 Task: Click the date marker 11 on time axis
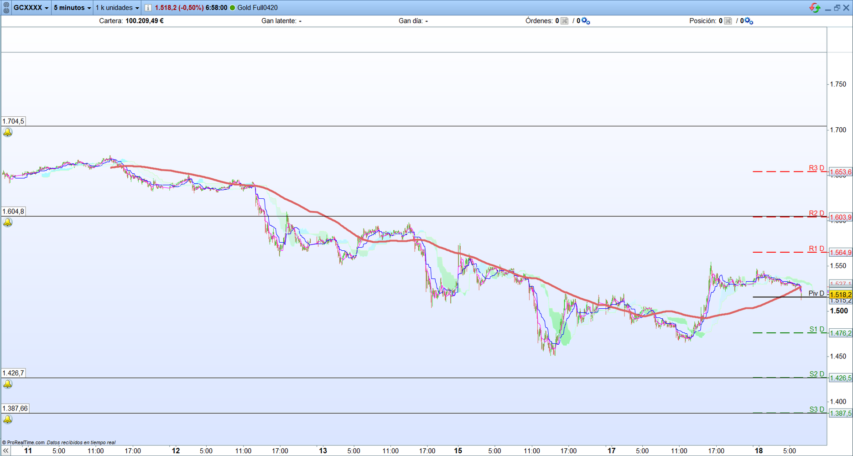(x=28, y=451)
